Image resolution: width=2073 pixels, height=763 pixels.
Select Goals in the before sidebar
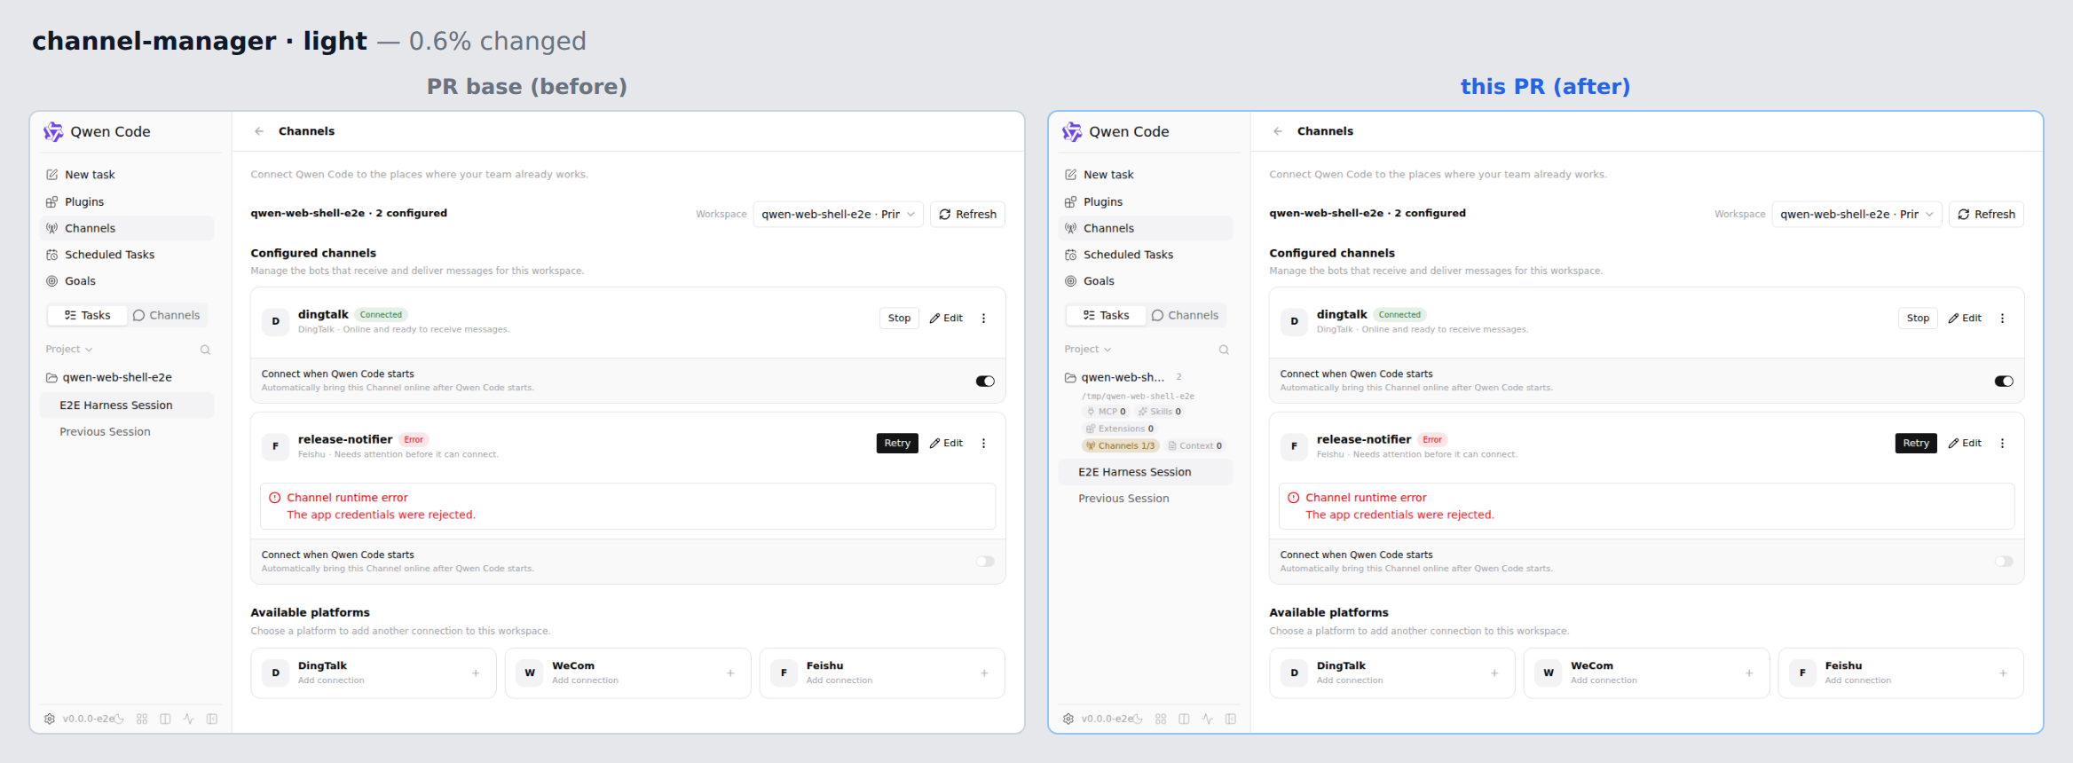pos(127,281)
